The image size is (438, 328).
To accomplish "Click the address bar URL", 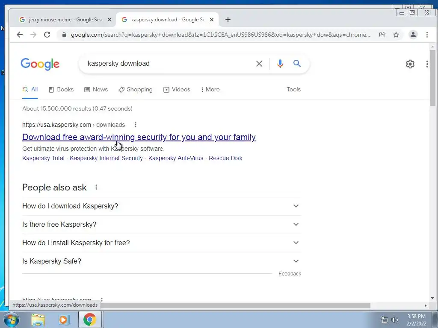I will click(x=221, y=35).
